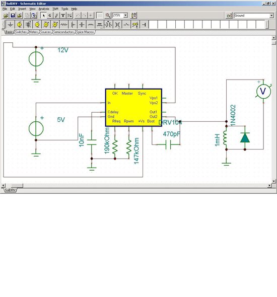Open the Ground component dropdown
The height and width of the screenshot is (297, 277).
[271, 16]
